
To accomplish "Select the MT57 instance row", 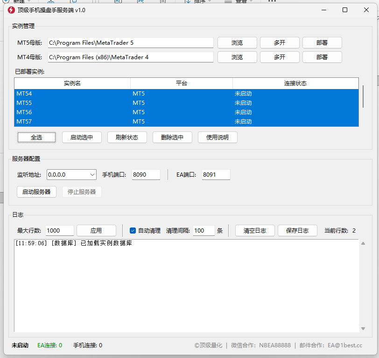I will [x=186, y=121].
